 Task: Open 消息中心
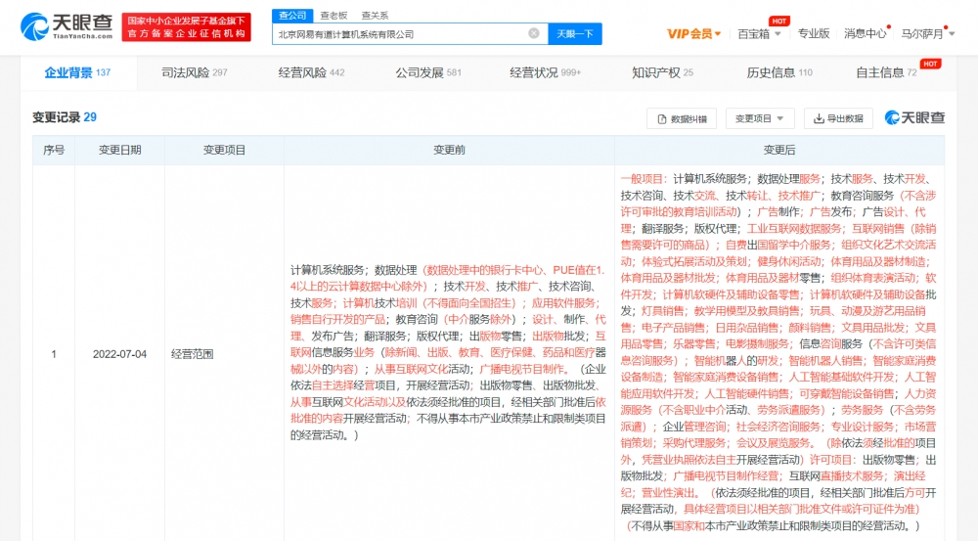(x=866, y=33)
